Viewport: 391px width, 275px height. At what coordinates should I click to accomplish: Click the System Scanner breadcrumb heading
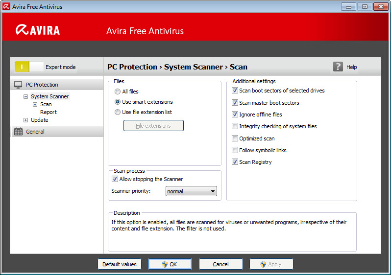194,67
